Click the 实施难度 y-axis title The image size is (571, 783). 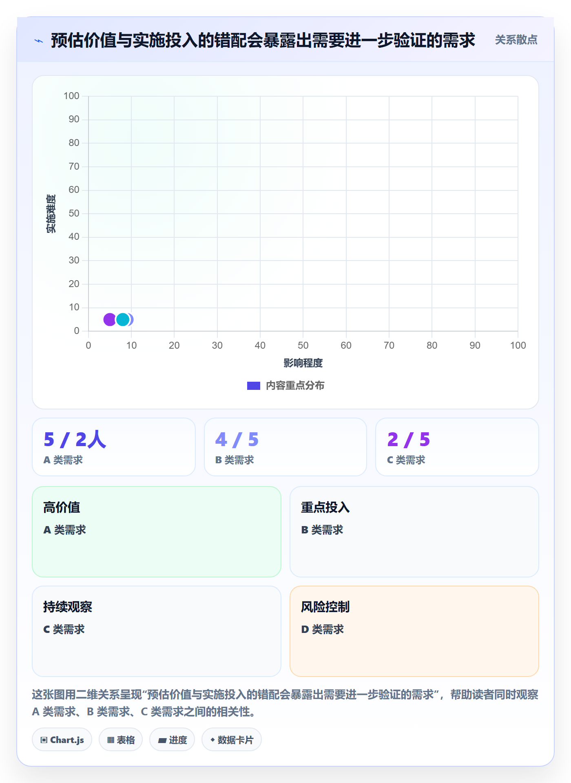[x=51, y=214]
